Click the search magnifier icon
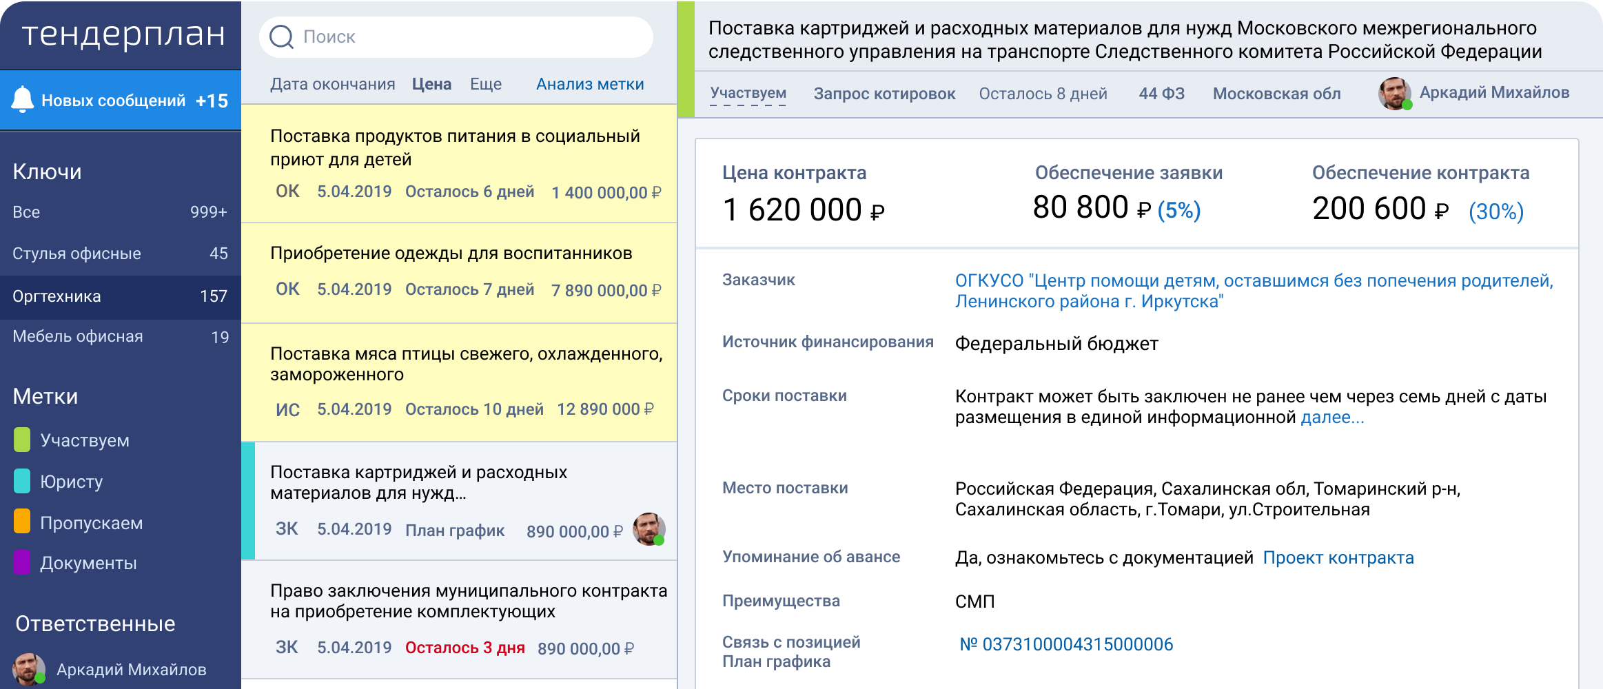This screenshot has height=689, width=1603. 281,37
